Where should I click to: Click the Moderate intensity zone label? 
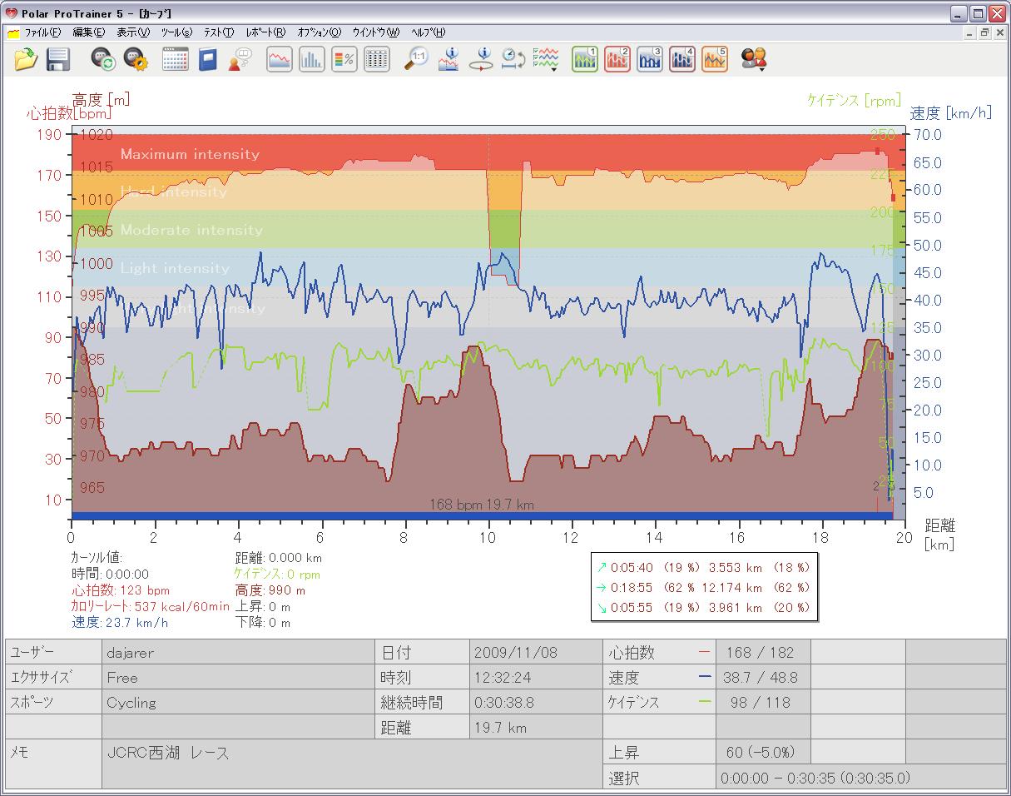coord(191,230)
